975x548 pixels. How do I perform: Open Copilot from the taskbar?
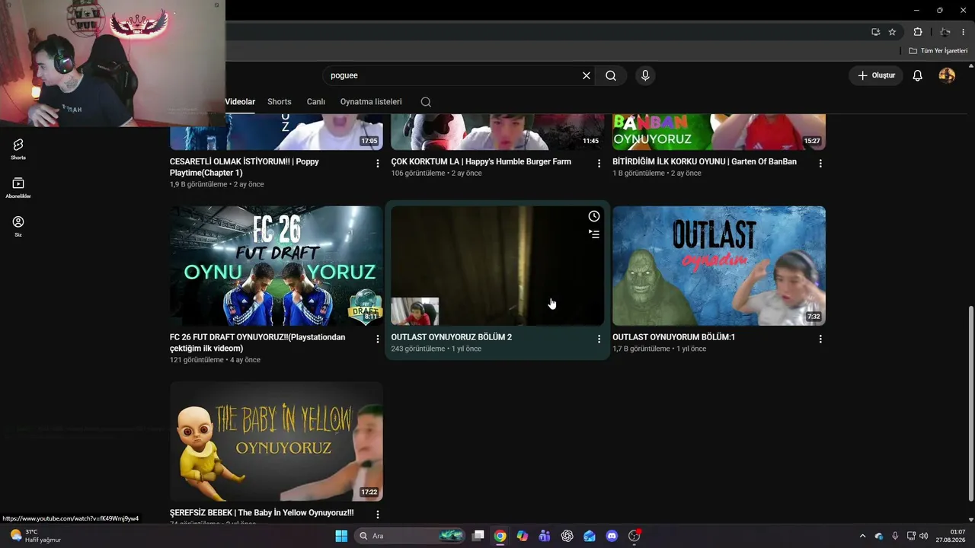pyautogui.click(x=523, y=536)
